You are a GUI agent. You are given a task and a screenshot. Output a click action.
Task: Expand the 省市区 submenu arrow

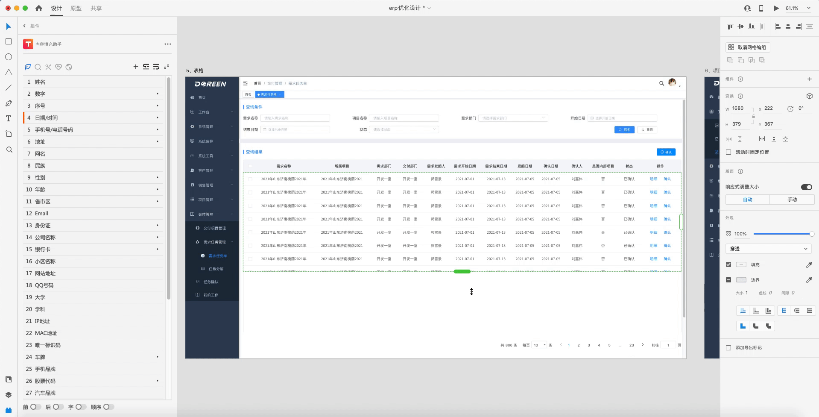[x=158, y=201]
